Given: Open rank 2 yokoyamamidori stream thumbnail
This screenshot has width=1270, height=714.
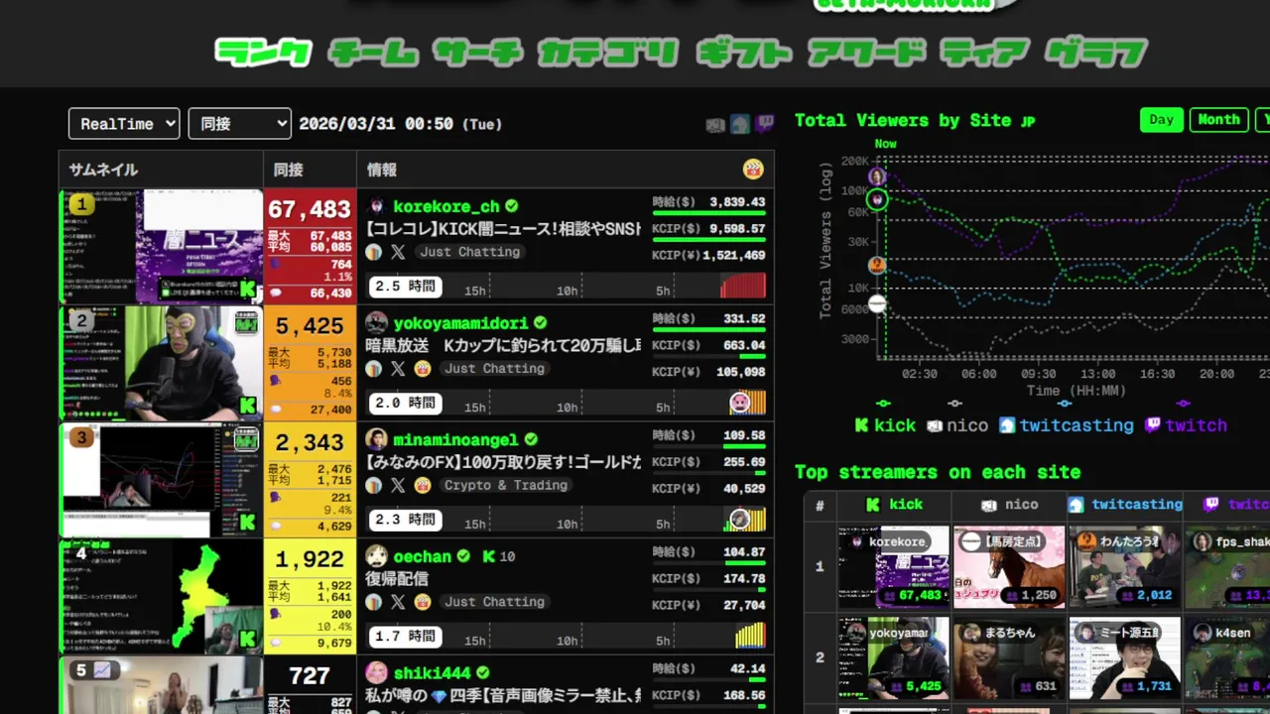Looking at the screenshot, I should coord(162,363).
